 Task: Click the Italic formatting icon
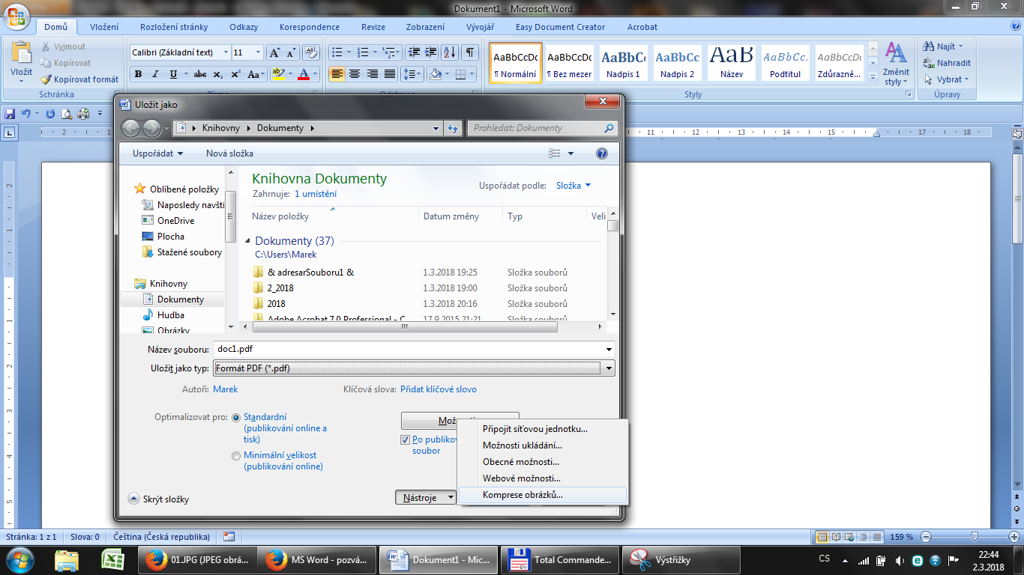point(155,74)
